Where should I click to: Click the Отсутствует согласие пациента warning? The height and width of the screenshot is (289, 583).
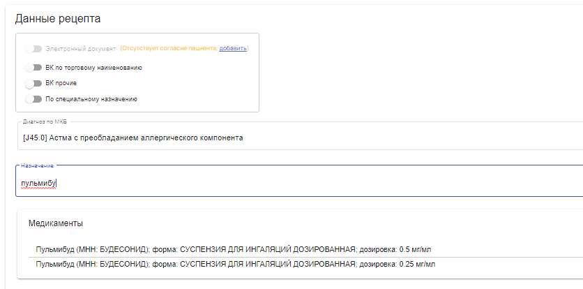pyautogui.click(x=169, y=48)
